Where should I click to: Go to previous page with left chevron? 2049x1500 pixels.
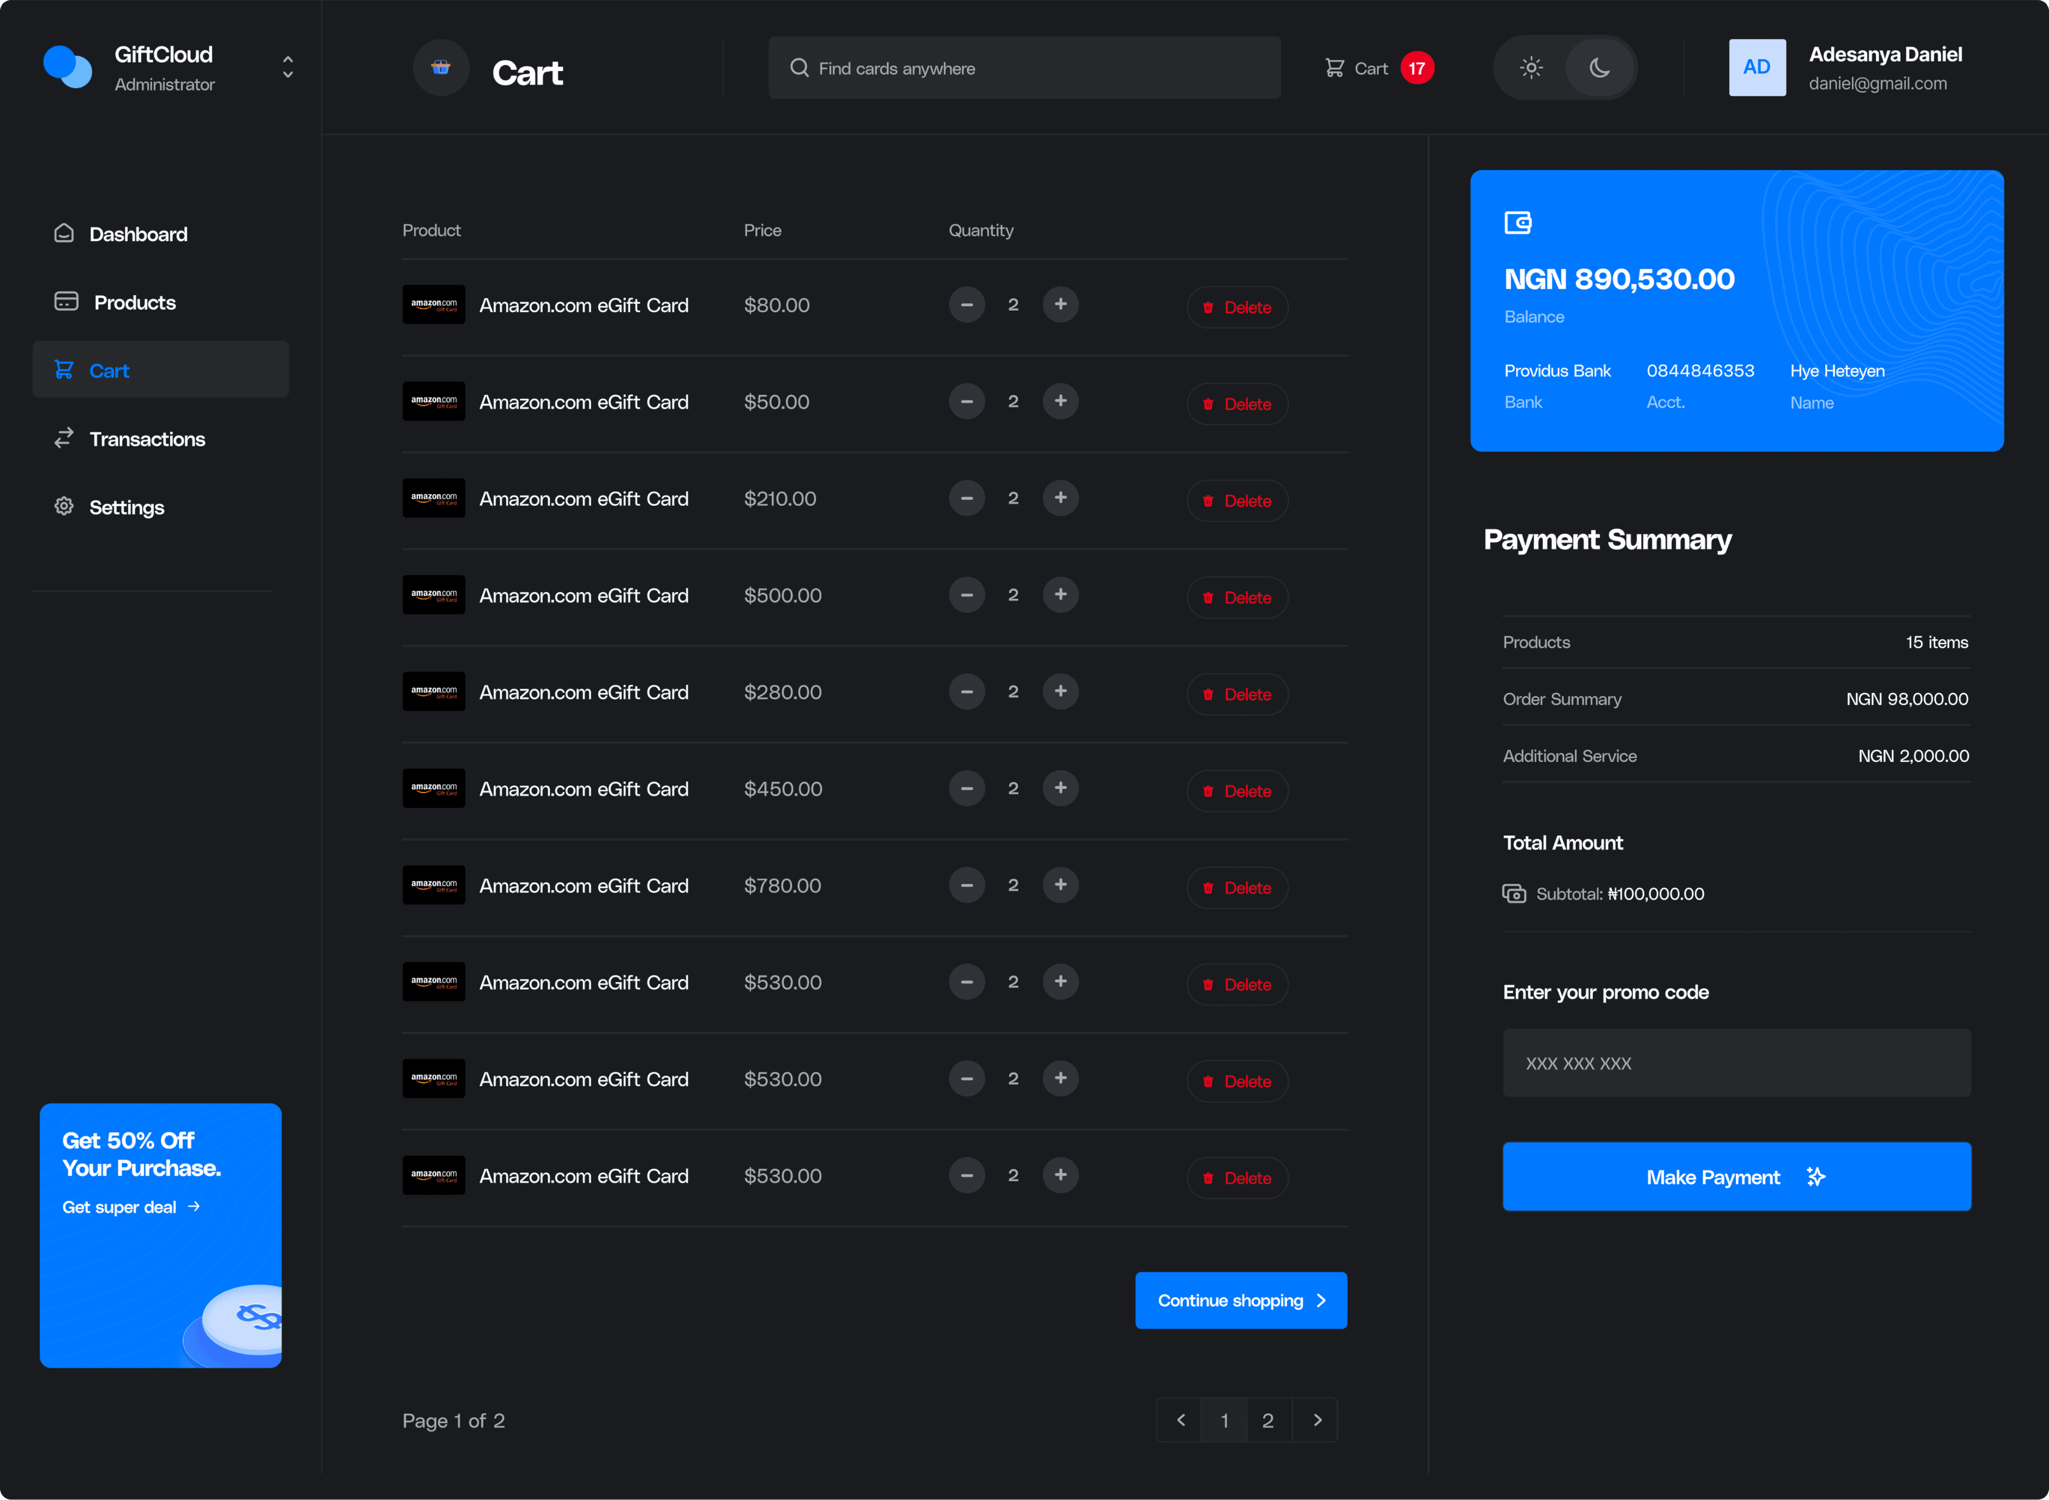[x=1180, y=1420]
